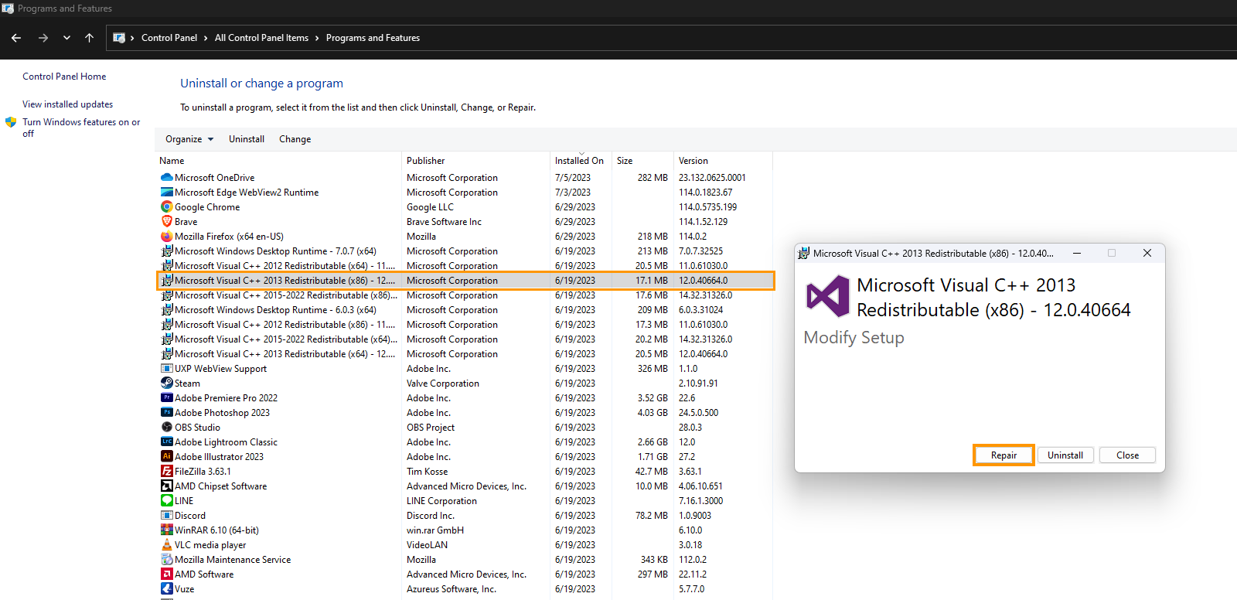Select Microsoft Visual C++ 2013 Redistributable (x64) row
Screen dimensions: 1237x600
[465, 354]
